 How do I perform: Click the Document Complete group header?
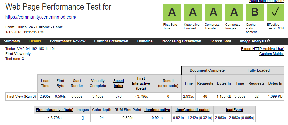(x=207, y=70)
